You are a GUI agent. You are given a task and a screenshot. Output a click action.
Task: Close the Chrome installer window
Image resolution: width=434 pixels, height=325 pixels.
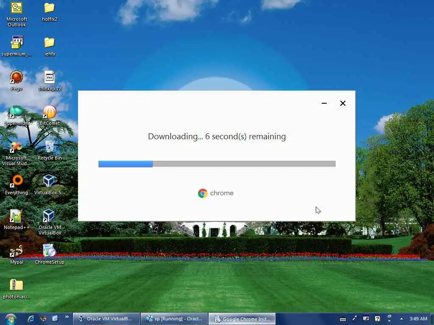pos(342,103)
